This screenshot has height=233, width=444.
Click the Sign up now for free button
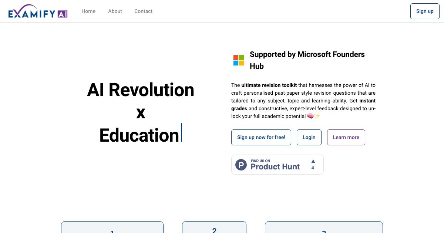pyautogui.click(x=261, y=137)
